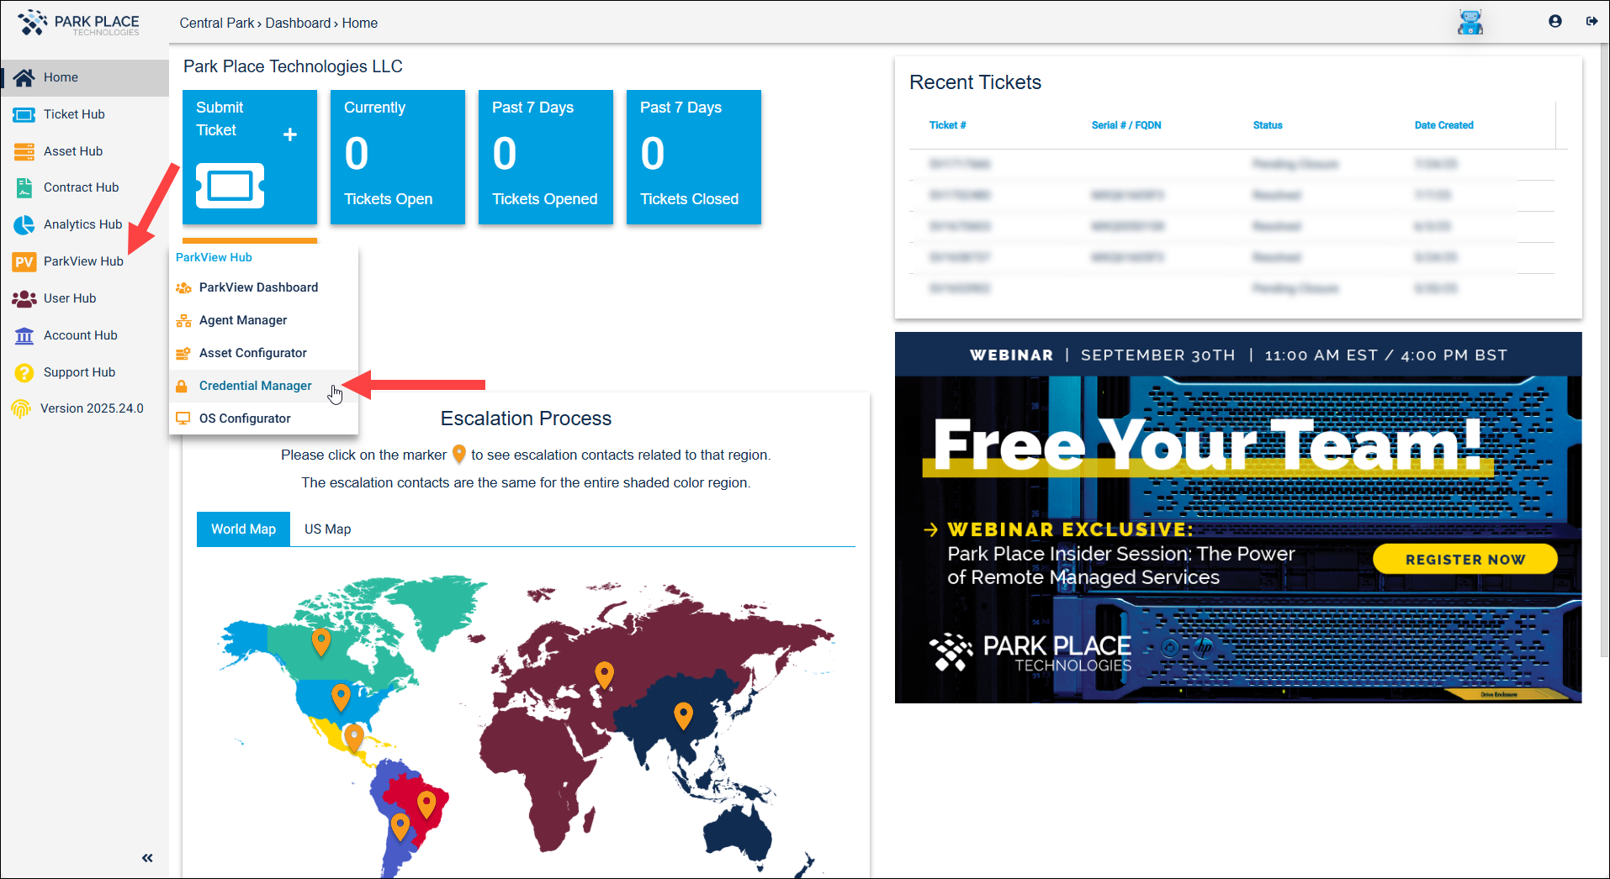This screenshot has height=879, width=1610.
Task: Open the Account Hub
Action: click(x=80, y=334)
